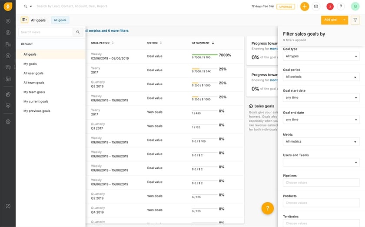Toggle the views list panel icon
The width and height of the screenshot is (365, 227).
[24, 20]
